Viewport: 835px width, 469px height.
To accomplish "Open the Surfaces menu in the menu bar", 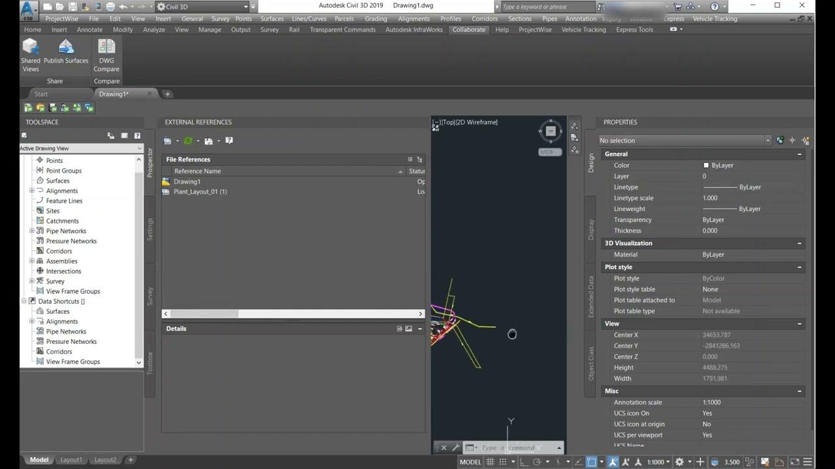I will (x=272, y=19).
